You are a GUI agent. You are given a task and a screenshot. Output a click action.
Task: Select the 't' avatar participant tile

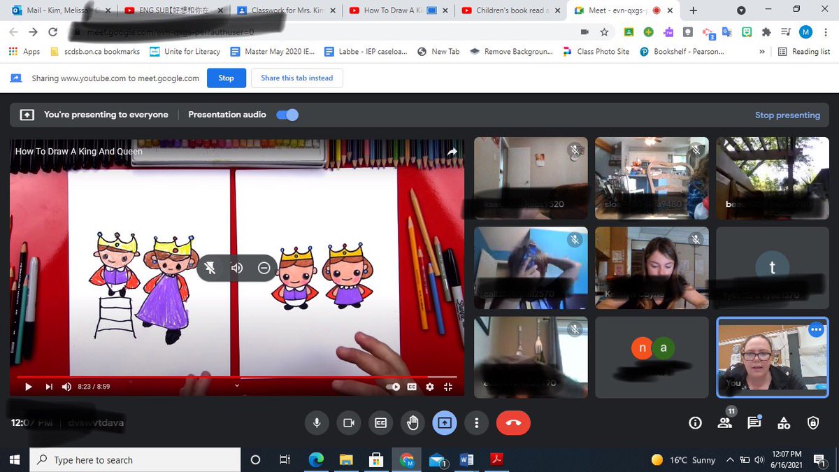(x=772, y=268)
